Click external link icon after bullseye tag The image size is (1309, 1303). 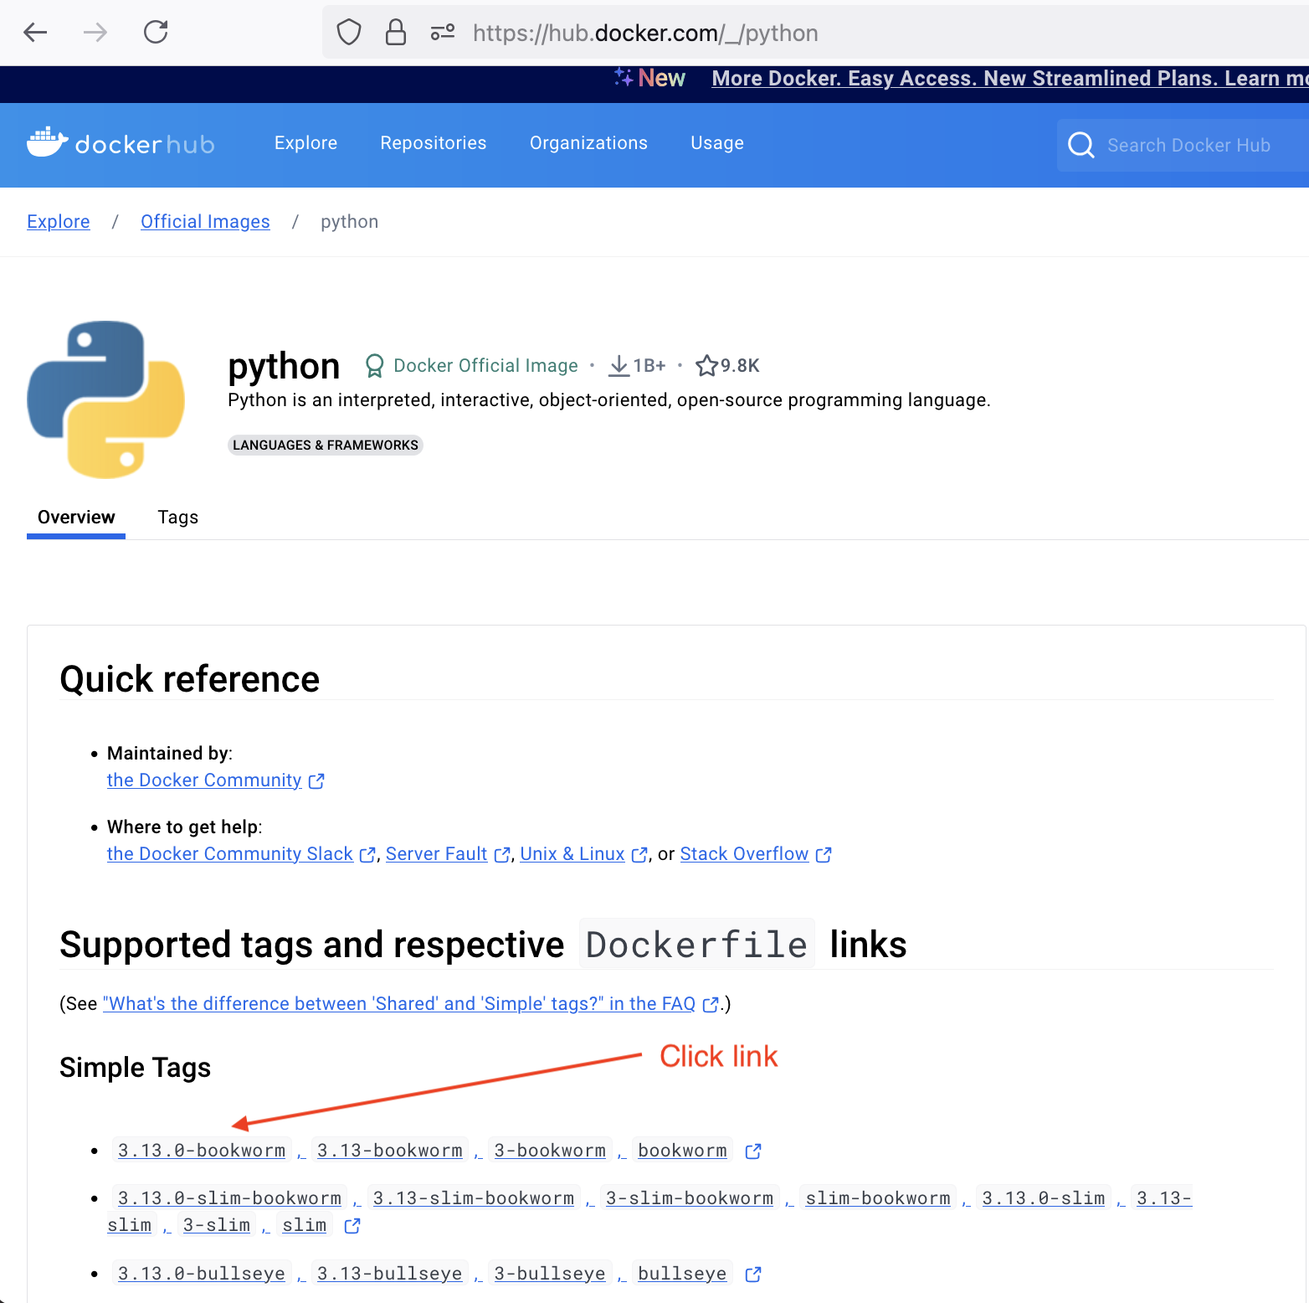[753, 1275]
